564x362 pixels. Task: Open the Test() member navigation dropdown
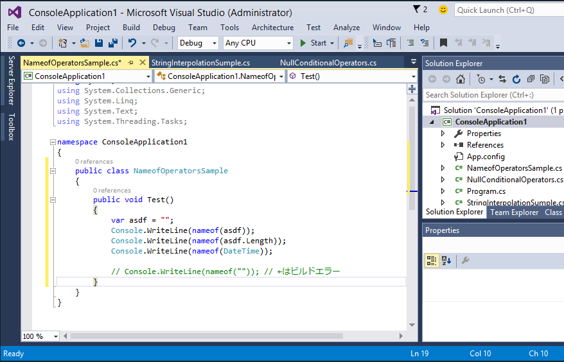(x=413, y=76)
